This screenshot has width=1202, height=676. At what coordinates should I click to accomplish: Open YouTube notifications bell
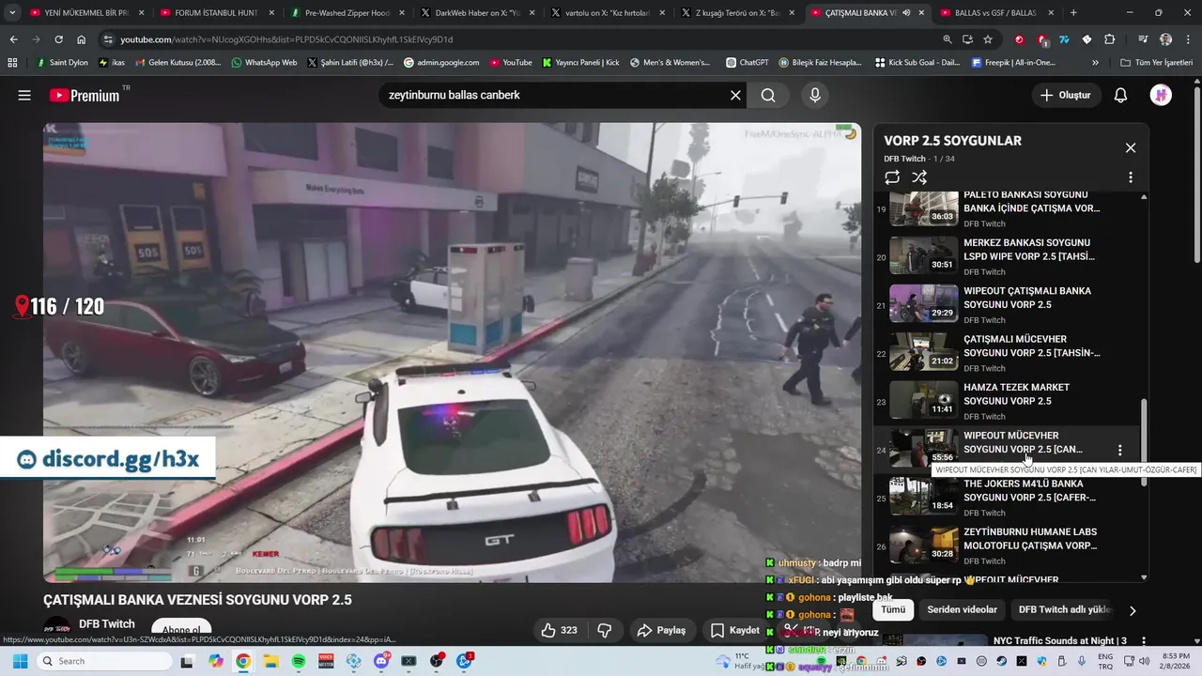coord(1120,95)
